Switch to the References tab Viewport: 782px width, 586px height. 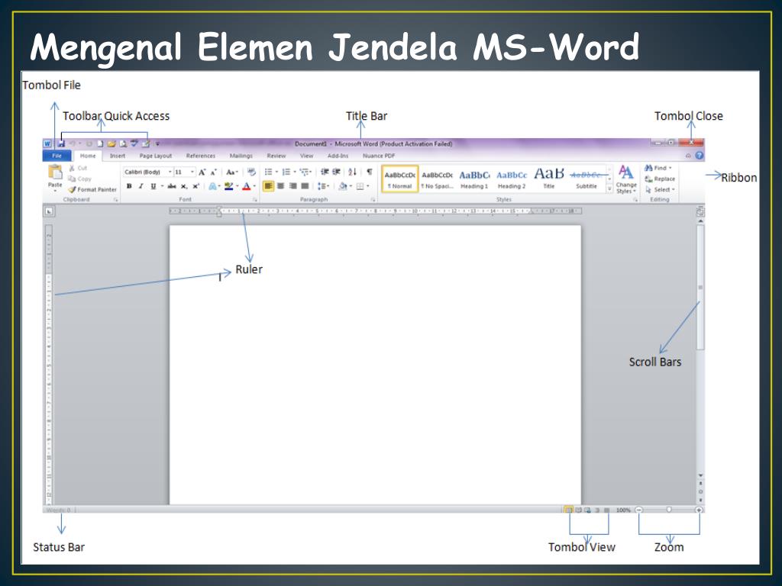click(x=201, y=156)
